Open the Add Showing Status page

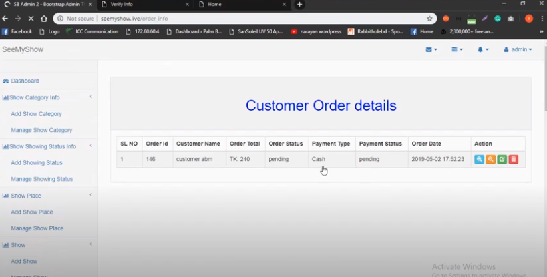[x=36, y=163]
